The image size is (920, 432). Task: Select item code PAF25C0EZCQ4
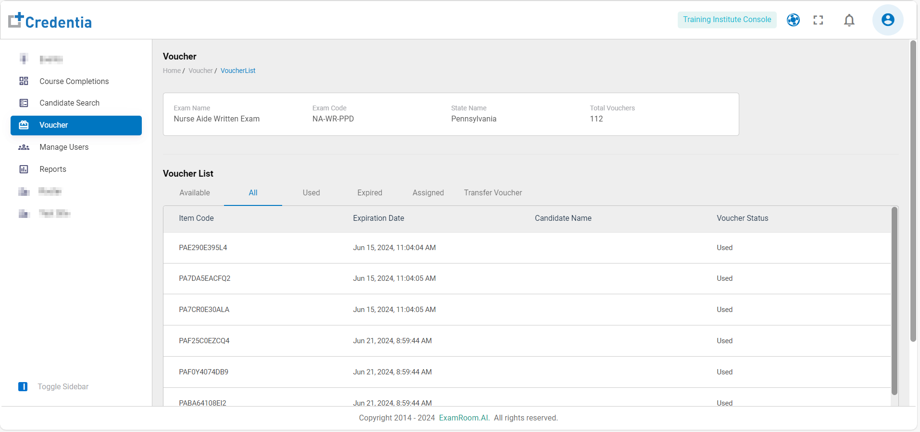click(204, 341)
